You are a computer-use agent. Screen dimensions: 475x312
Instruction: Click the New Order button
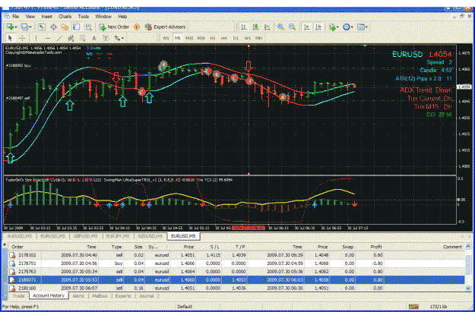pyautogui.click(x=114, y=27)
